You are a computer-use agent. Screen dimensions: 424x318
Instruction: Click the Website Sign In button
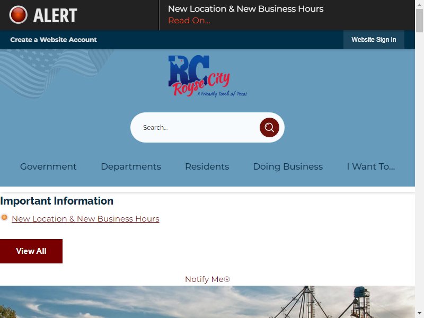point(374,39)
